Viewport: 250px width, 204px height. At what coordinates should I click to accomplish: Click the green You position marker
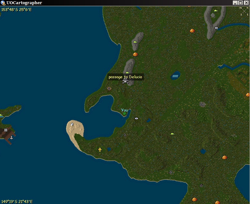pyautogui.click(x=125, y=113)
